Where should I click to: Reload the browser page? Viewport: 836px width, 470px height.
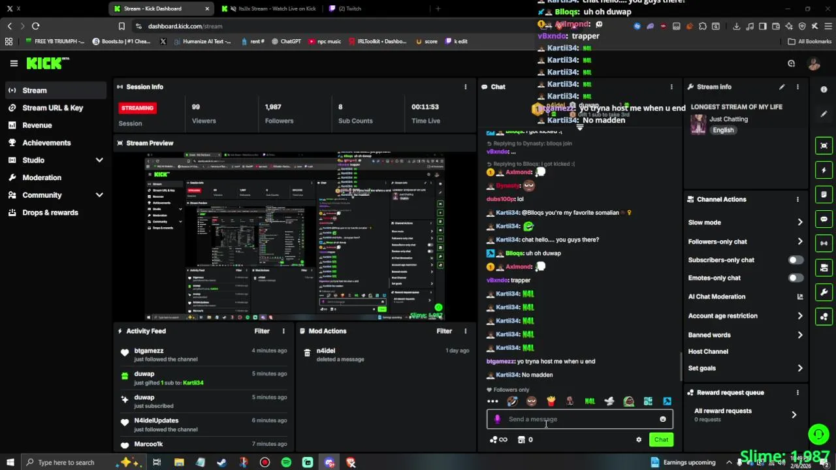(x=35, y=26)
